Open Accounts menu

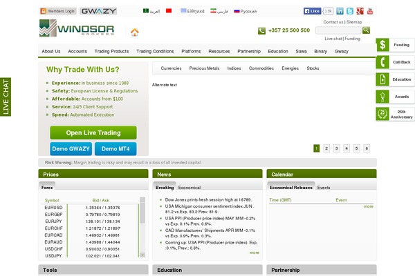[x=77, y=51]
